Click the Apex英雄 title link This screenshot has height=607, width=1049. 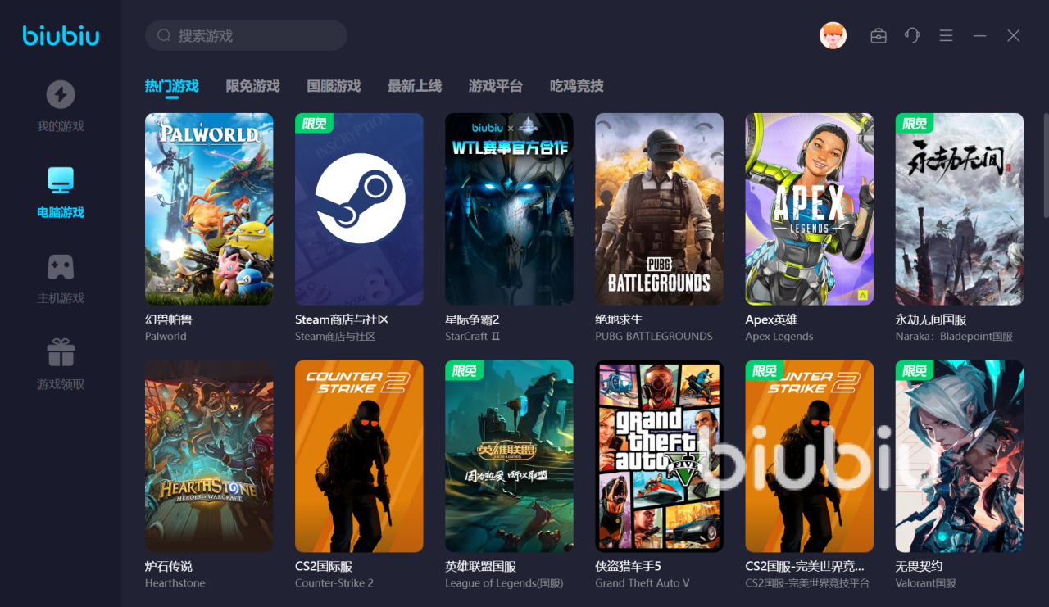click(771, 319)
